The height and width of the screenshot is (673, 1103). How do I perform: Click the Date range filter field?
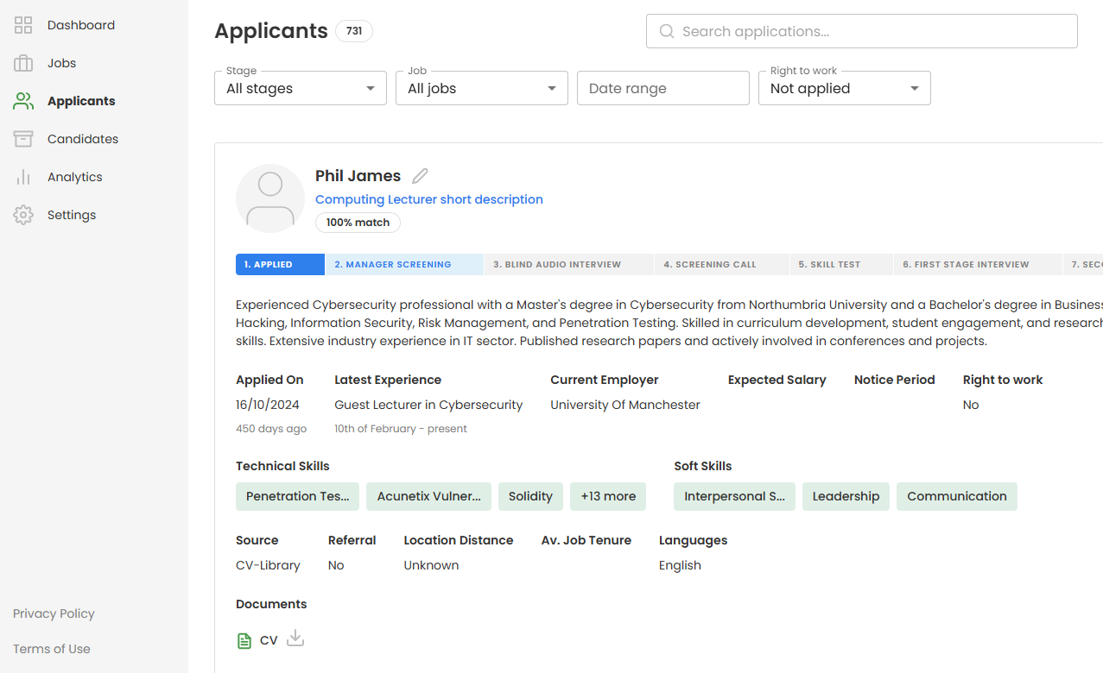[x=662, y=88]
